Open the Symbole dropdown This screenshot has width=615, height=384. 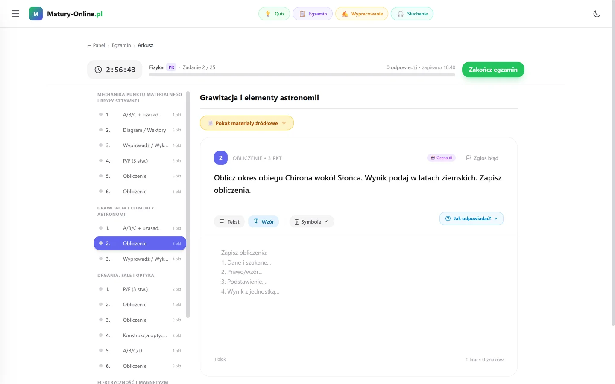(x=312, y=221)
